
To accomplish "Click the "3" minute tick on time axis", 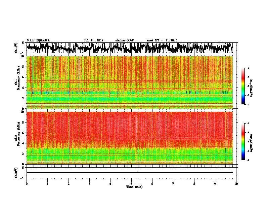I will click(89, 184).
